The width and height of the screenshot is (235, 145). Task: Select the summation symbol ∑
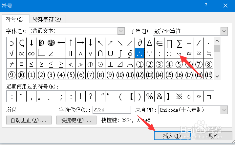click(x=179, y=43)
